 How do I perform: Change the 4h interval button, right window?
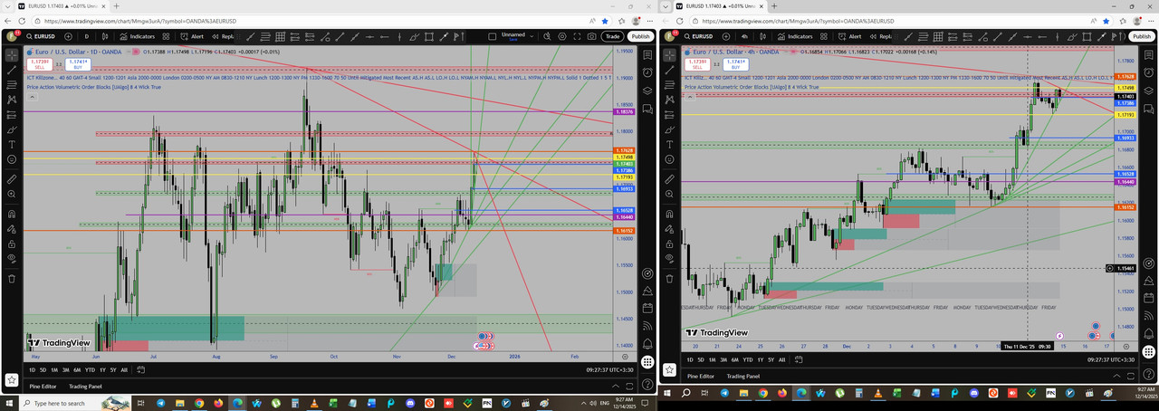[744, 36]
